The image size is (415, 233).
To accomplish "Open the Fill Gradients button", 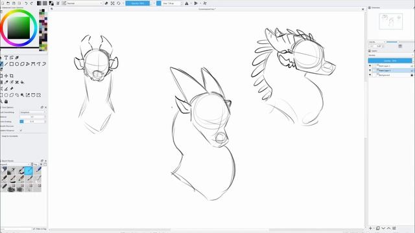I will click(39, 3).
